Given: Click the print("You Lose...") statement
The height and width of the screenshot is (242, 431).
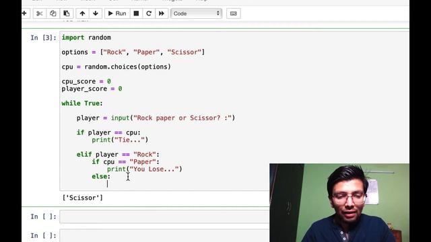Looking at the screenshot, I should click(x=145, y=169).
